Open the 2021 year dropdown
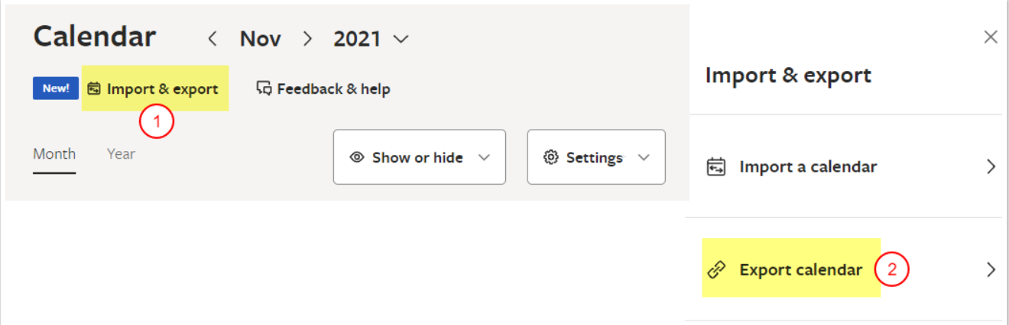 pyautogui.click(x=371, y=39)
